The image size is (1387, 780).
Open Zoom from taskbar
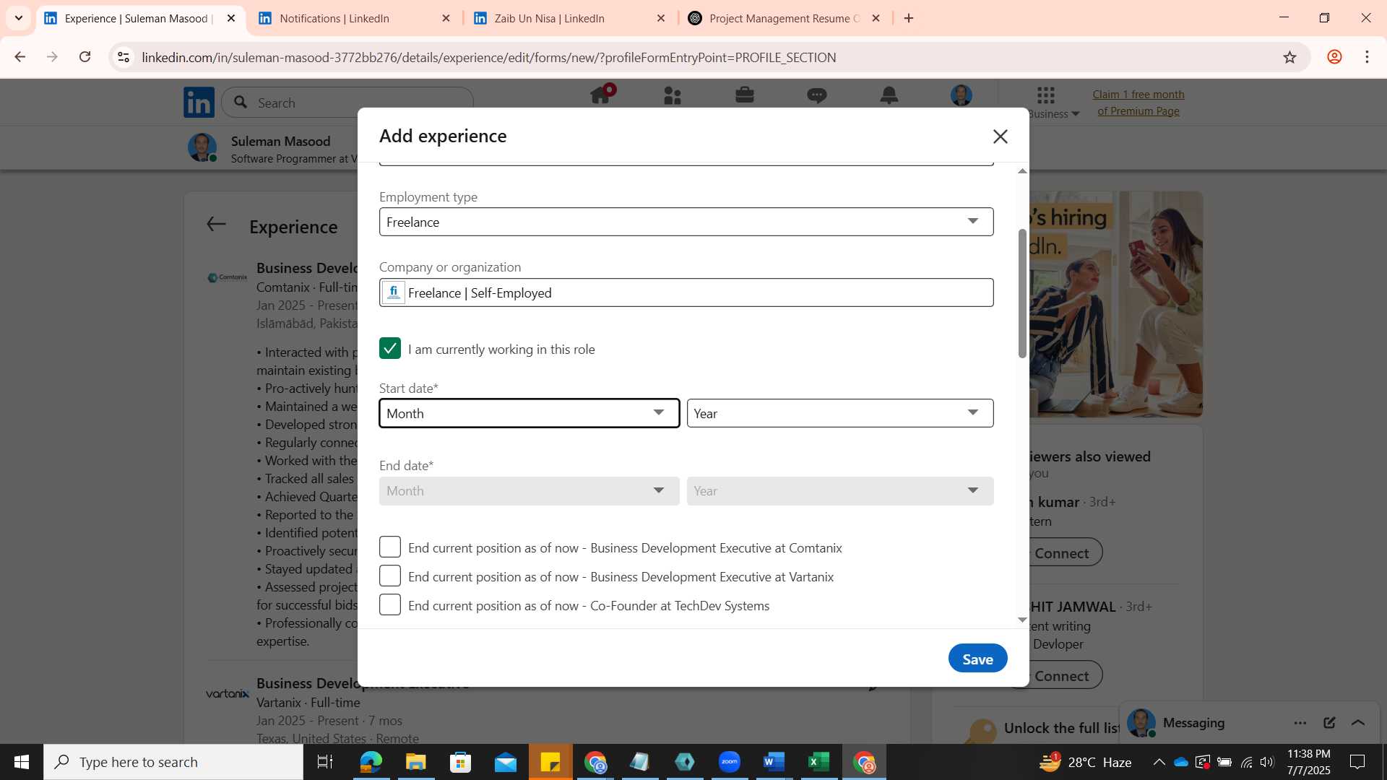pyautogui.click(x=729, y=762)
